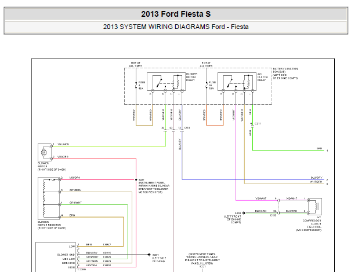This screenshot has width=351, height=272.
Task: Click the VIO/WHT label left of connector C100
Action: (x=261, y=199)
